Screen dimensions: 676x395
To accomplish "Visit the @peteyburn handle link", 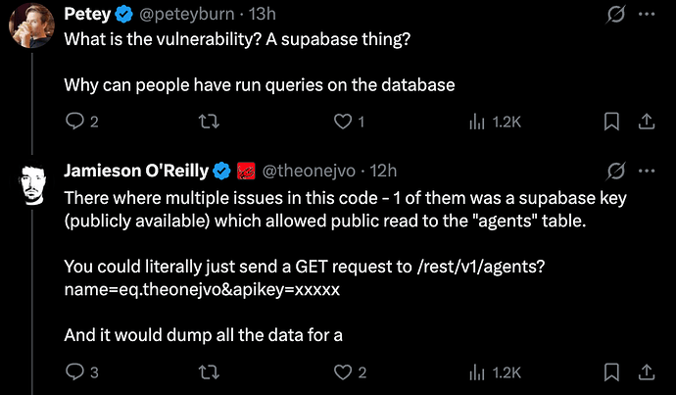I will point(182,15).
